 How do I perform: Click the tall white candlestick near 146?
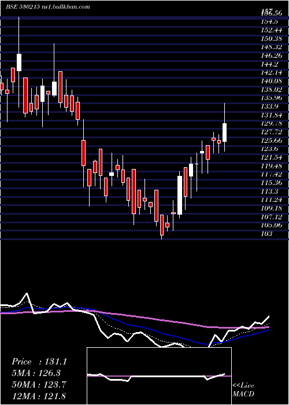point(19,62)
